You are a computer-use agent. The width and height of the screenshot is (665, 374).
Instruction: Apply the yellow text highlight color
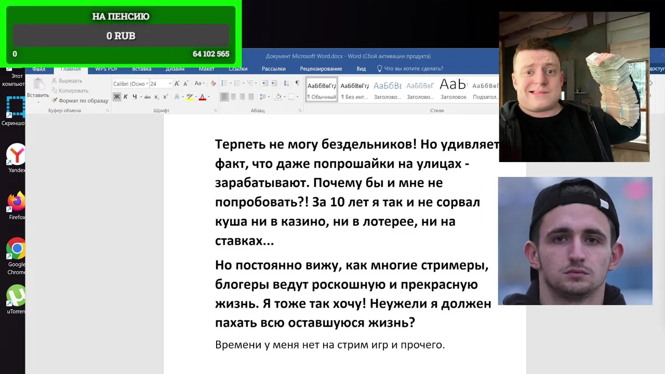(x=190, y=97)
